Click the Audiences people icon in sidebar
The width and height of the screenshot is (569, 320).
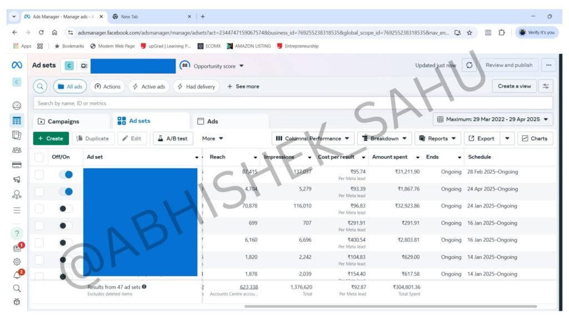(x=17, y=150)
